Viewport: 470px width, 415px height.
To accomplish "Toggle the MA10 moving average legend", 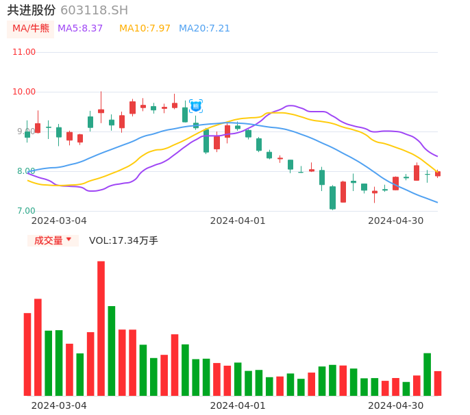I will 145,29.
